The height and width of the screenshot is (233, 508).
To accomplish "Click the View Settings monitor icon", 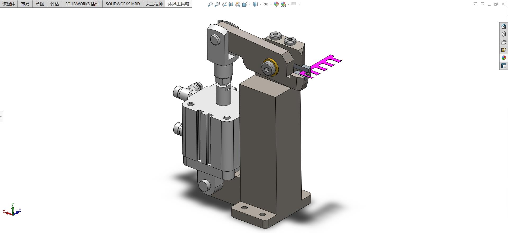I will click(x=294, y=4).
